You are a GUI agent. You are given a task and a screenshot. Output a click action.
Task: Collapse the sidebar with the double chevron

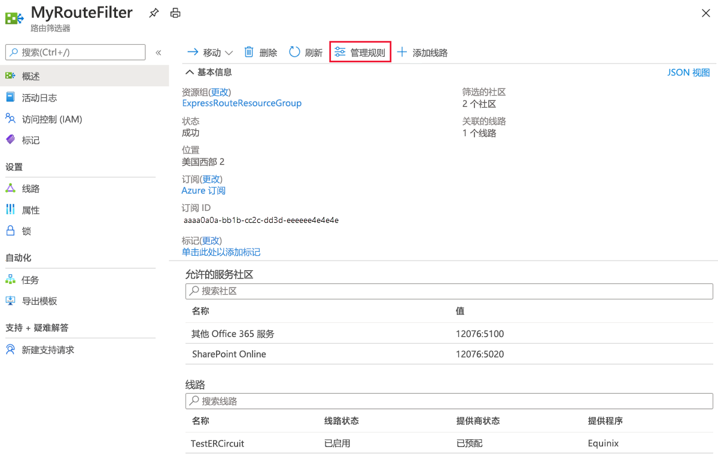[159, 52]
